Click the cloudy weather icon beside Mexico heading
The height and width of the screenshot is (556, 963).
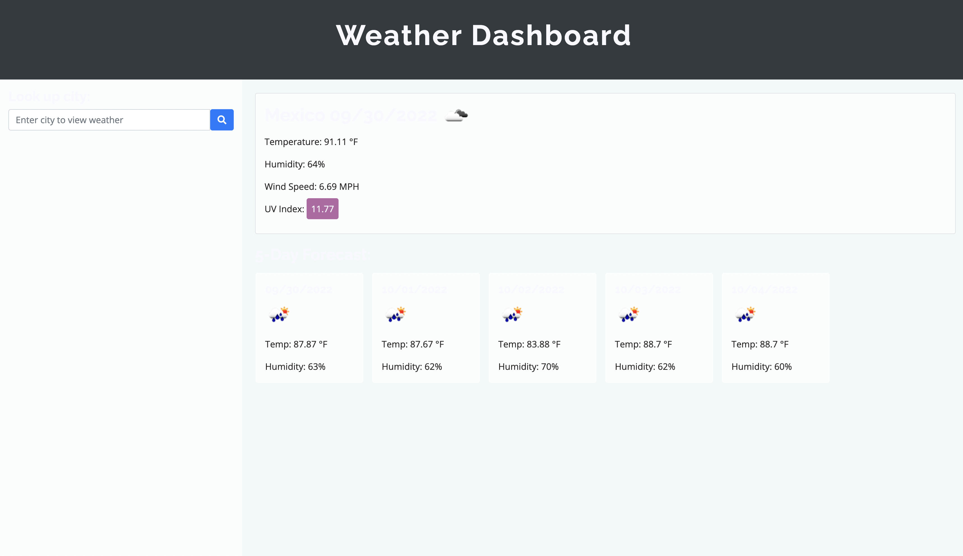click(x=457, y=115)
